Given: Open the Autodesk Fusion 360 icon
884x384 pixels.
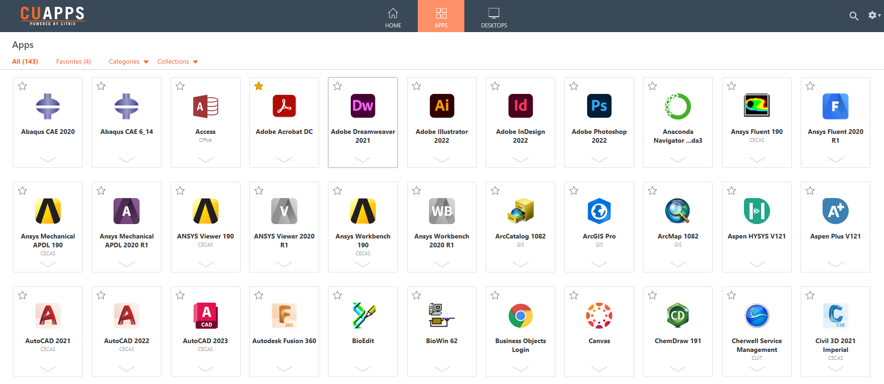Looking at the screenshot, I should tap(284, 315).
